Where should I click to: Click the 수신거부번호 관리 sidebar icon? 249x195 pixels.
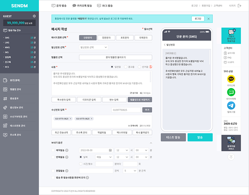coord(5,117)
